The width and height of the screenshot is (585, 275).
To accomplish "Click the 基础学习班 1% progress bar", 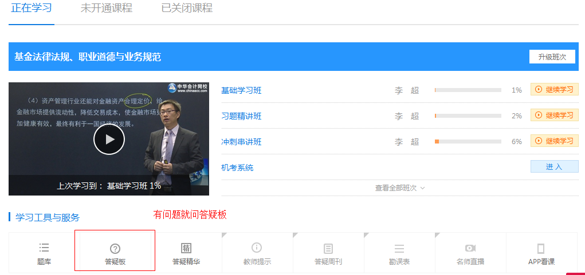I will 468,90.
